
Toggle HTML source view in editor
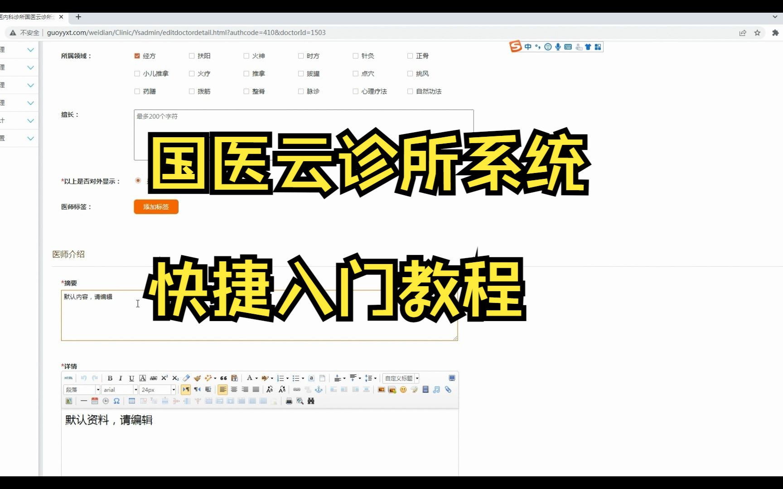pyautogui.click(x=68, y=378)
